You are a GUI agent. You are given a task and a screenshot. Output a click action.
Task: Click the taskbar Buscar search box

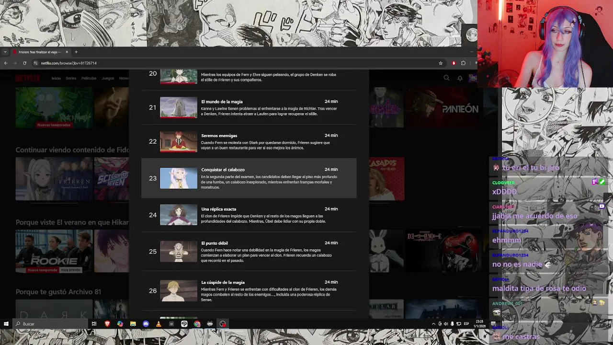(50, 324)
